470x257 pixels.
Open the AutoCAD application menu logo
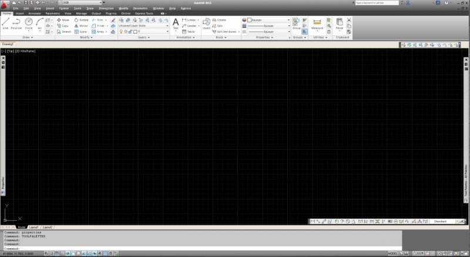click(x=5, y=5)
